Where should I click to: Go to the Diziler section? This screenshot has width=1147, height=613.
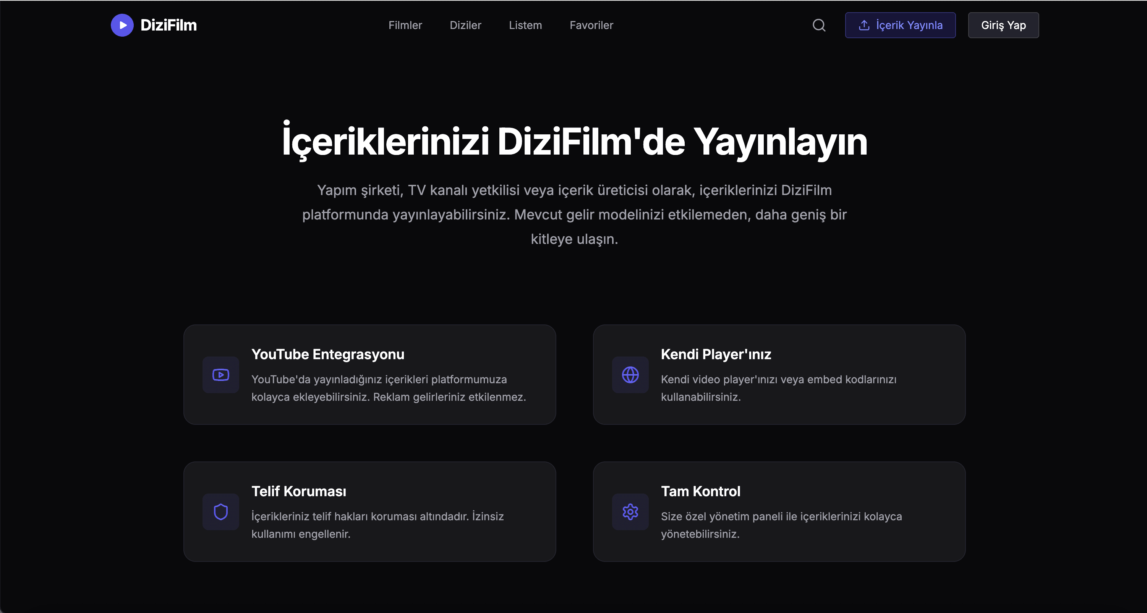point(465,25)
